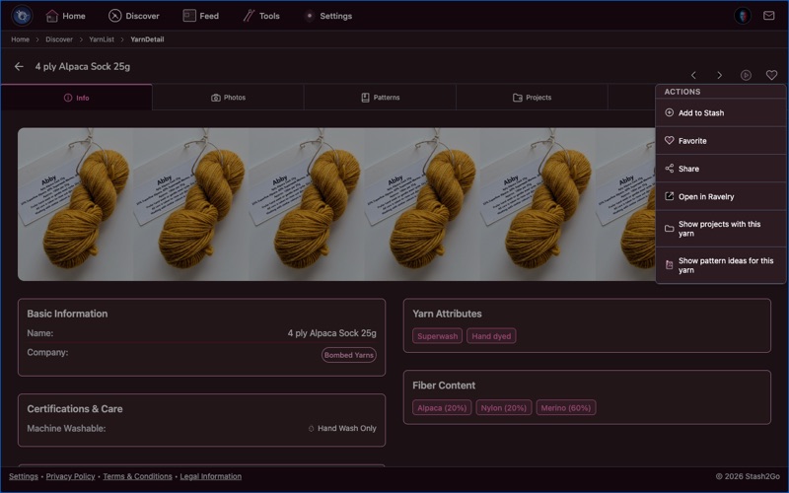Go to previous yarn with left chevron
789x493 pixels.
click(693, 75)
